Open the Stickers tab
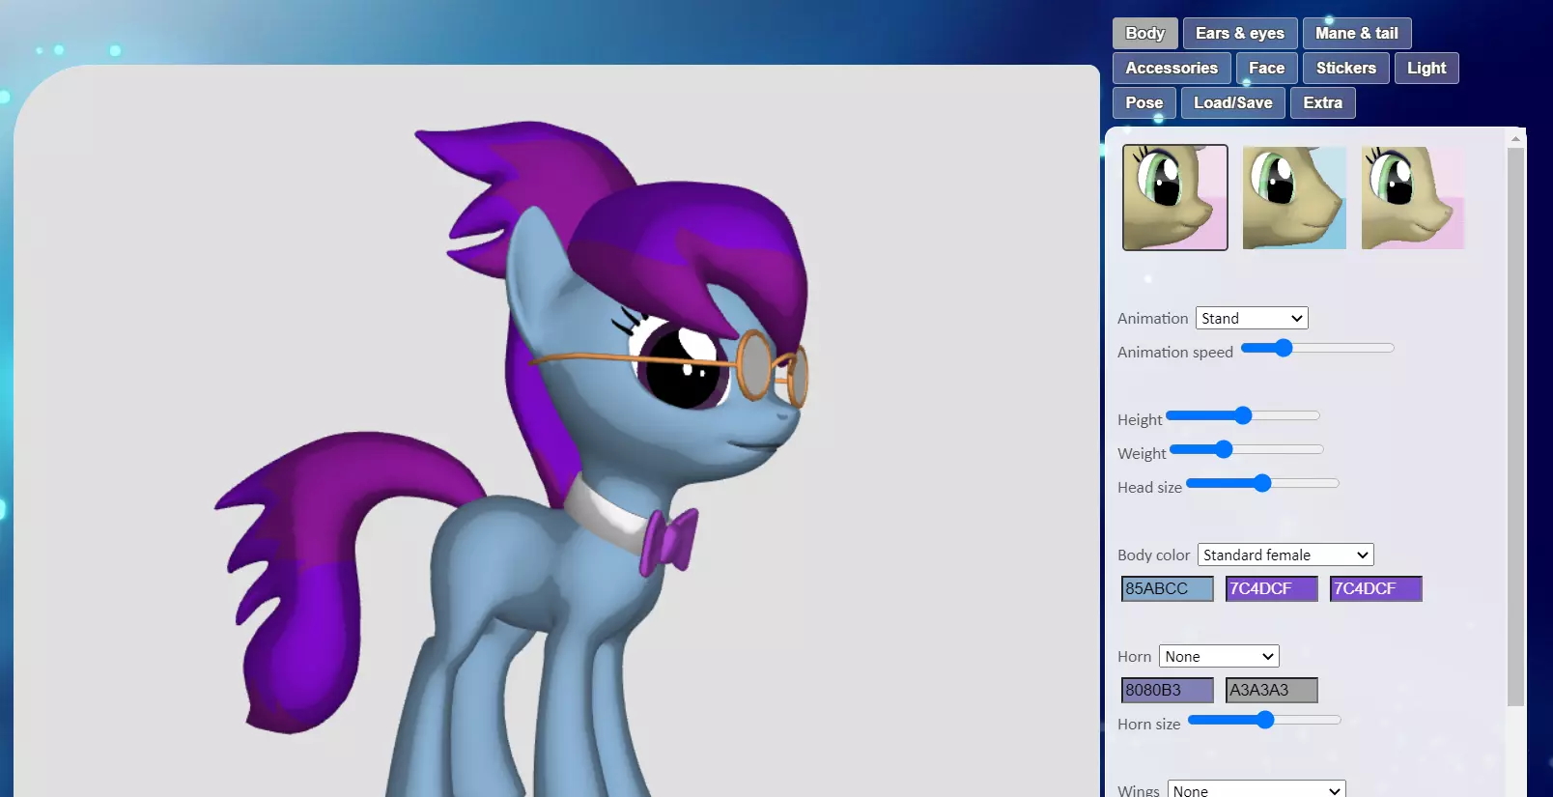Viewport: 1553px width, 797px height. [x=1345, y=68]
